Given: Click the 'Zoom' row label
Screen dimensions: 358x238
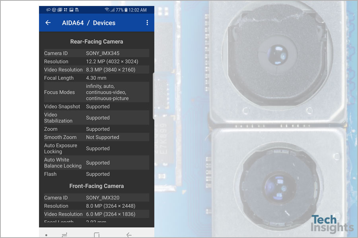Looking at the screenshot, I should [51, 129].
